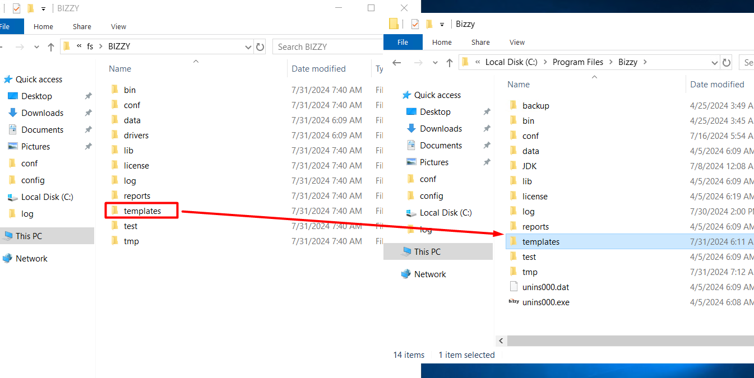
Task: Sort by Name column in Program Files Bizzy window
Action: (519, 85)
